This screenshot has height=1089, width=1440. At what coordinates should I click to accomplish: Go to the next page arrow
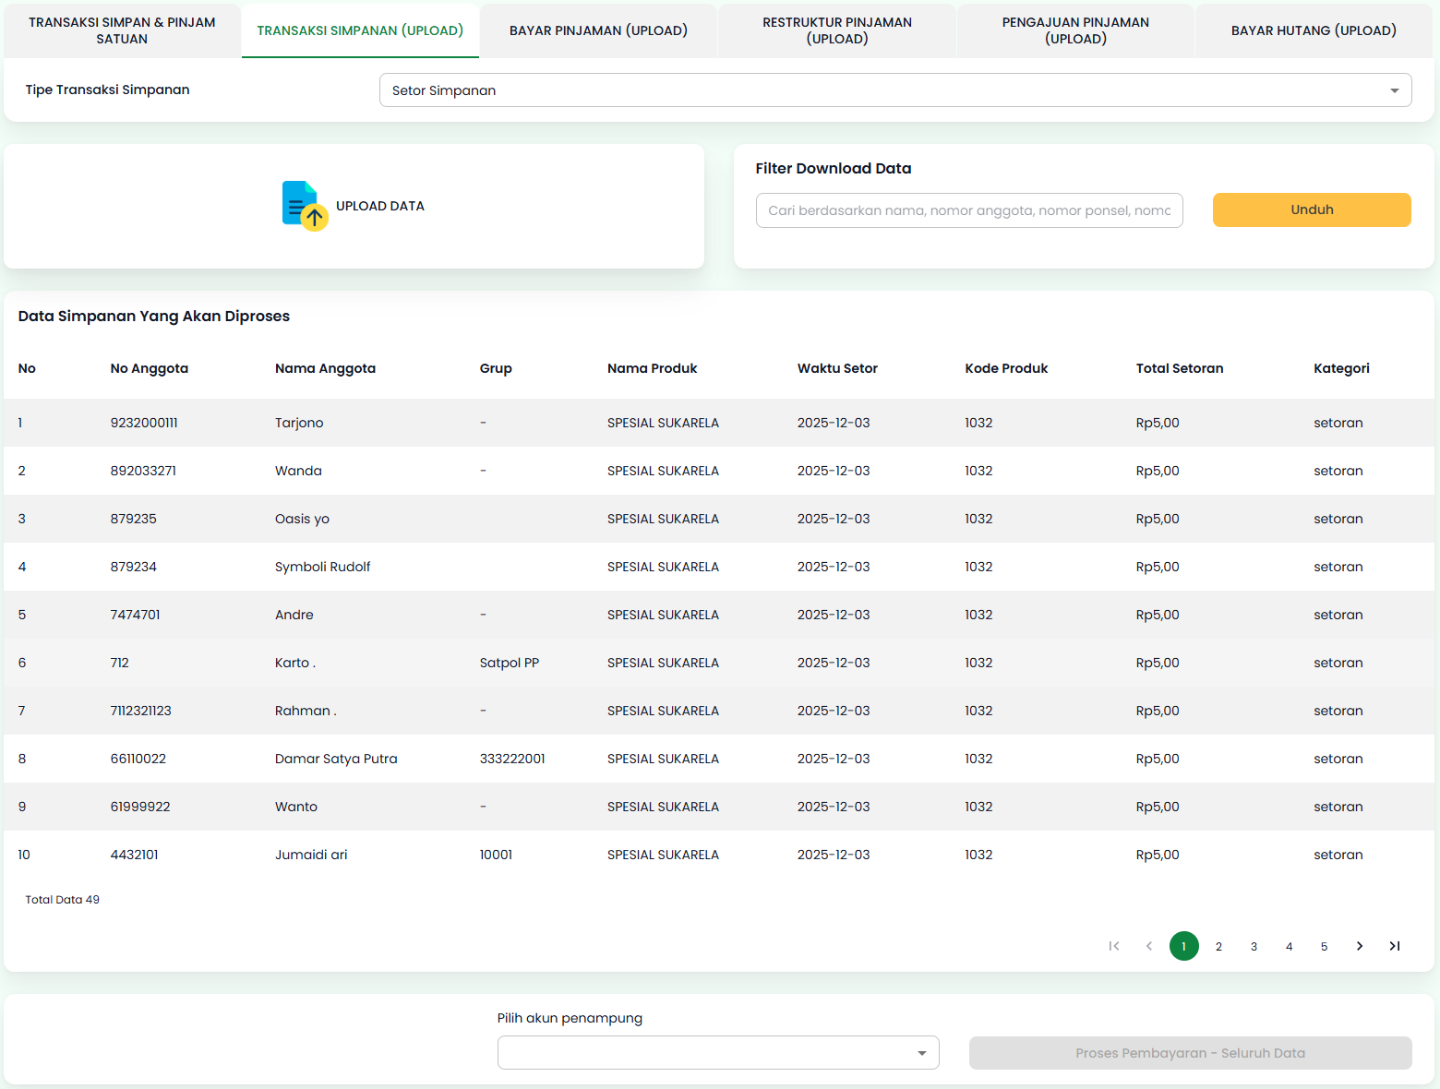click(1360, 946)
